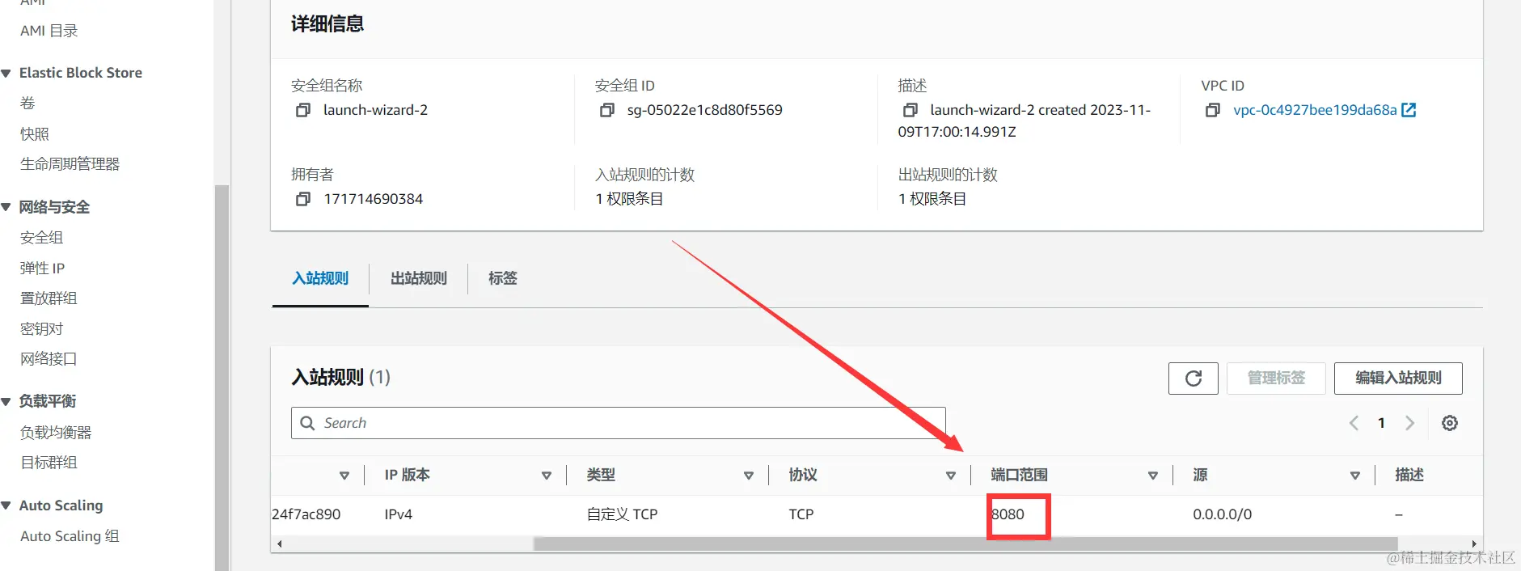Click source value 0.0.0.0/0
The height and width of the screenshot is (571, 1521).
(x=1223, y=514)
